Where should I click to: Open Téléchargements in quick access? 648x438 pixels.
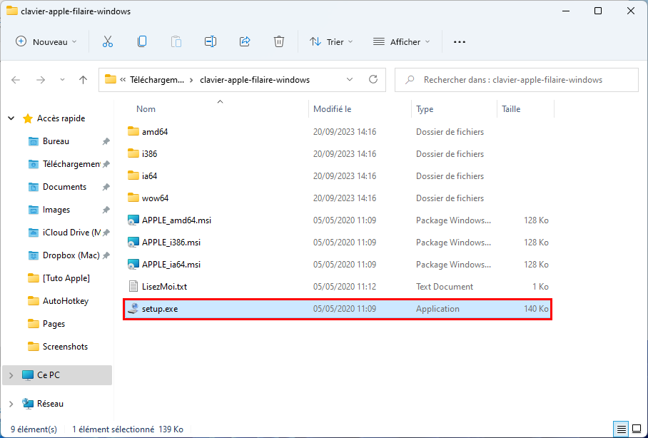pyautogui.click(x=71, y=164)
